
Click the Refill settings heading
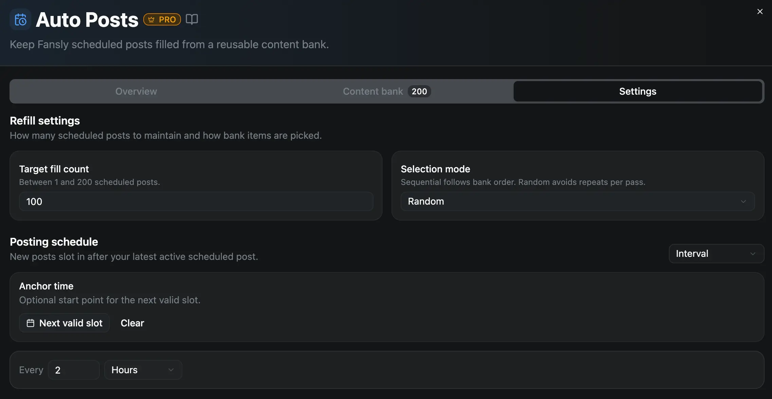45,121
